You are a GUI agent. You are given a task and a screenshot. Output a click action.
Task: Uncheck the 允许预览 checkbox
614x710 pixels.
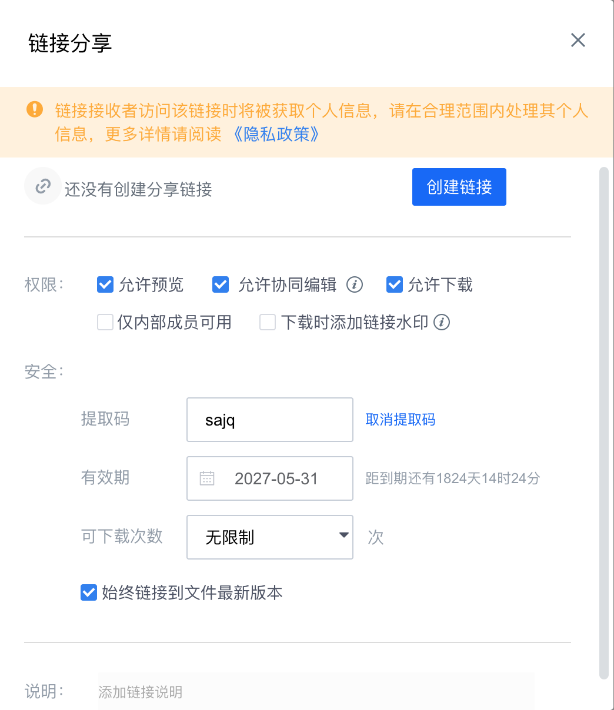(x=105, y=285)
